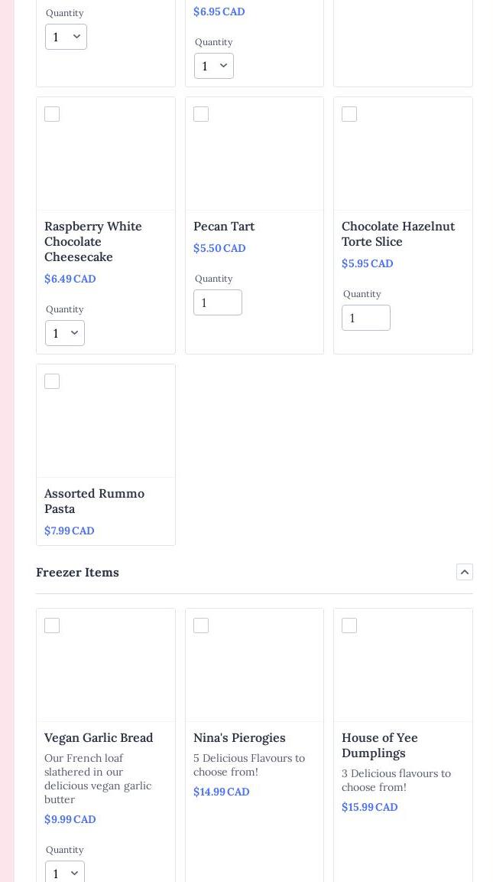Check the House of Yee Dumplings checkbox

pos(349,626)
